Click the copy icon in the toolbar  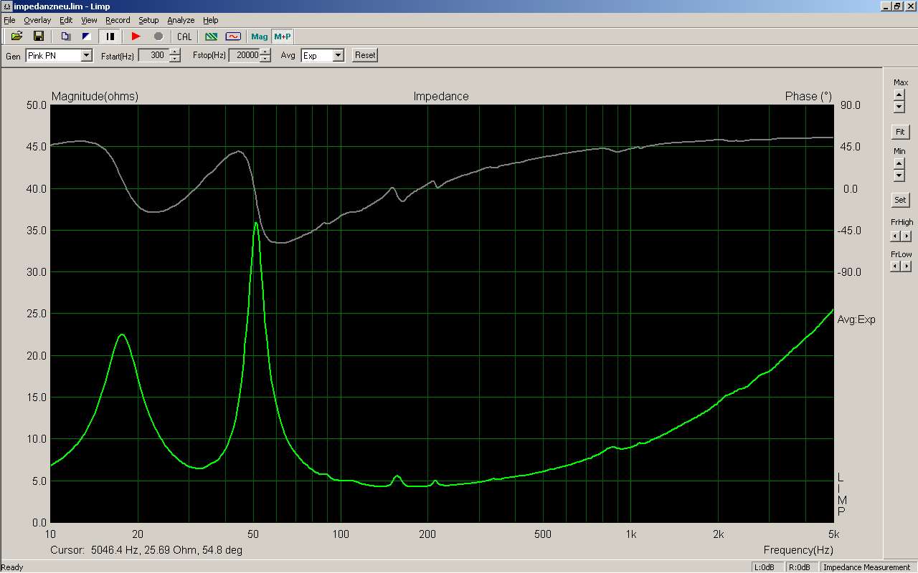(x=66, y=37)
